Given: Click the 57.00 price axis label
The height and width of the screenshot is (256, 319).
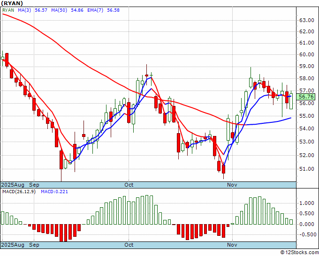Looking at the screenshot, I should [x=307, y=90].
